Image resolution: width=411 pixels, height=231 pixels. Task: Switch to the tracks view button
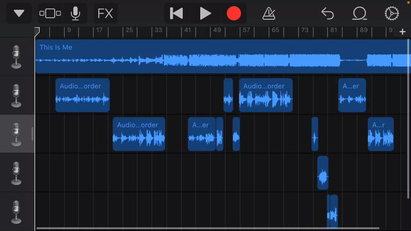[x=50, y=13]
